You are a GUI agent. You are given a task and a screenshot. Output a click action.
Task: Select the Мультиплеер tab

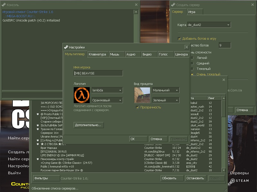pos(75,54)
